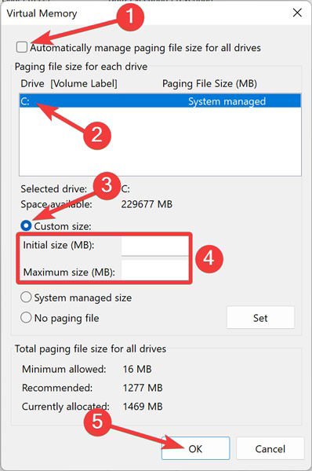Cancel the Virtual Memory dialog

(270, 448)
